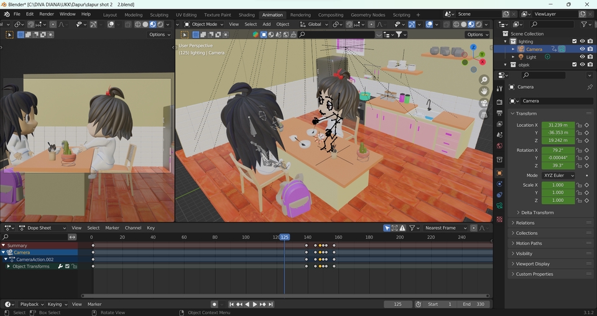Switch to the Shading workspace tab
Screen dimensions: 597x316
(246, 15)
